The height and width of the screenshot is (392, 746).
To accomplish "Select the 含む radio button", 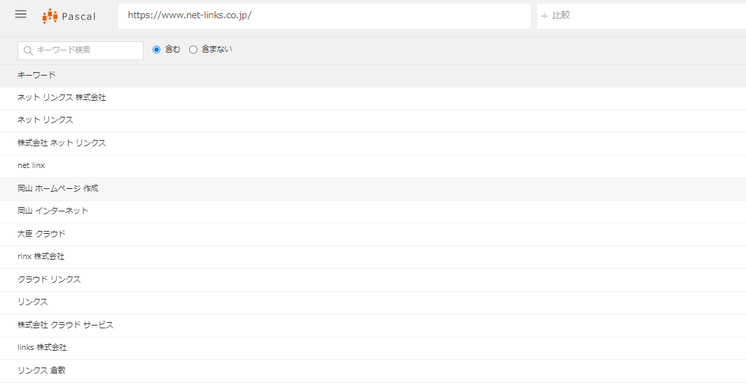I will (156, 50).
